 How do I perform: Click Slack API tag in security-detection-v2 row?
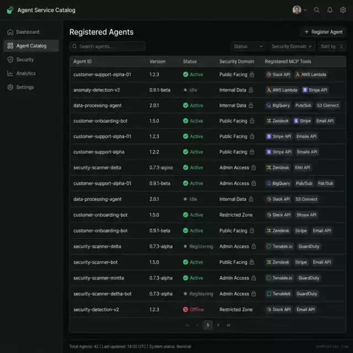tap(279, 309)
